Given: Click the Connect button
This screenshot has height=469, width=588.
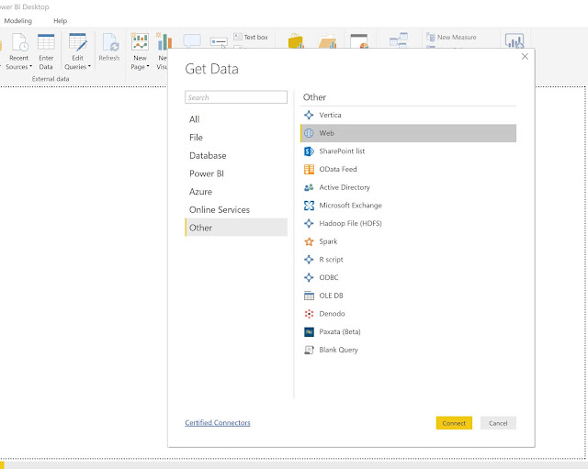Looking at the screenshot, I should [454, 423].
